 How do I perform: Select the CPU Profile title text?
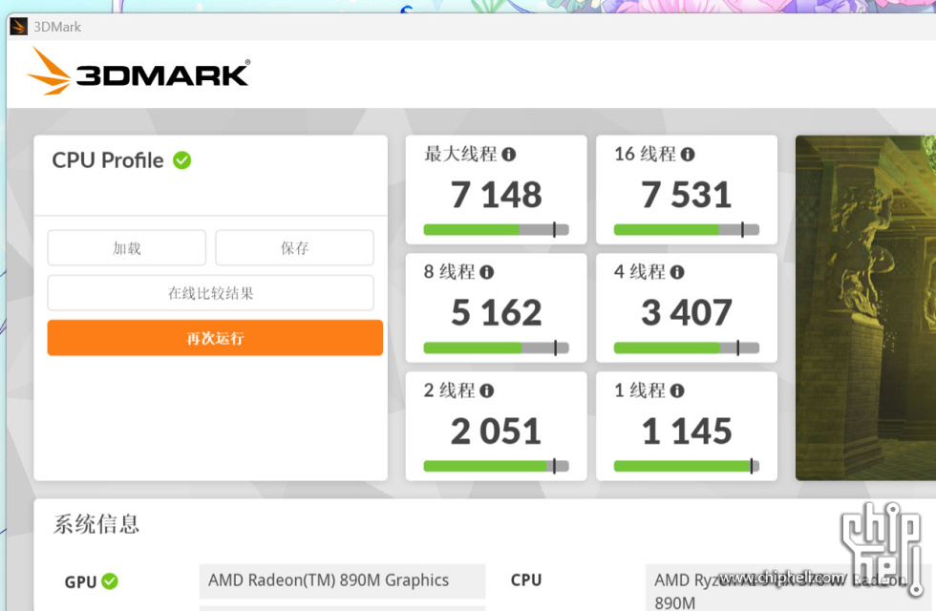[x=107, y=160]
